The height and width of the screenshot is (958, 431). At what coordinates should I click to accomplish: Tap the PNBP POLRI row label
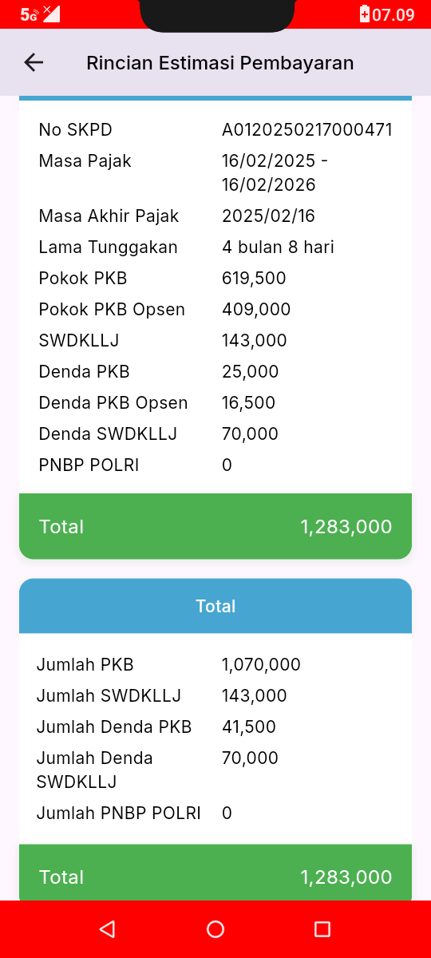[x=89, y=465]
